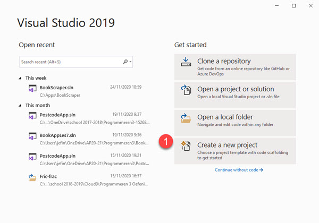Maximize the Visual Studio start window

pos(293,6)
